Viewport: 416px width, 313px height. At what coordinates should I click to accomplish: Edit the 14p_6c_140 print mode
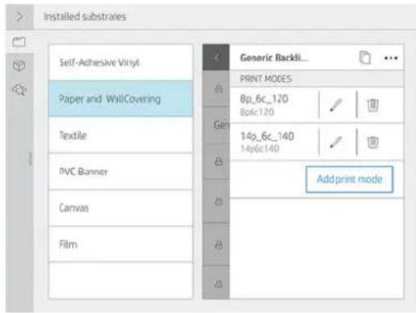pyautogui.click(x=336, y=143)
